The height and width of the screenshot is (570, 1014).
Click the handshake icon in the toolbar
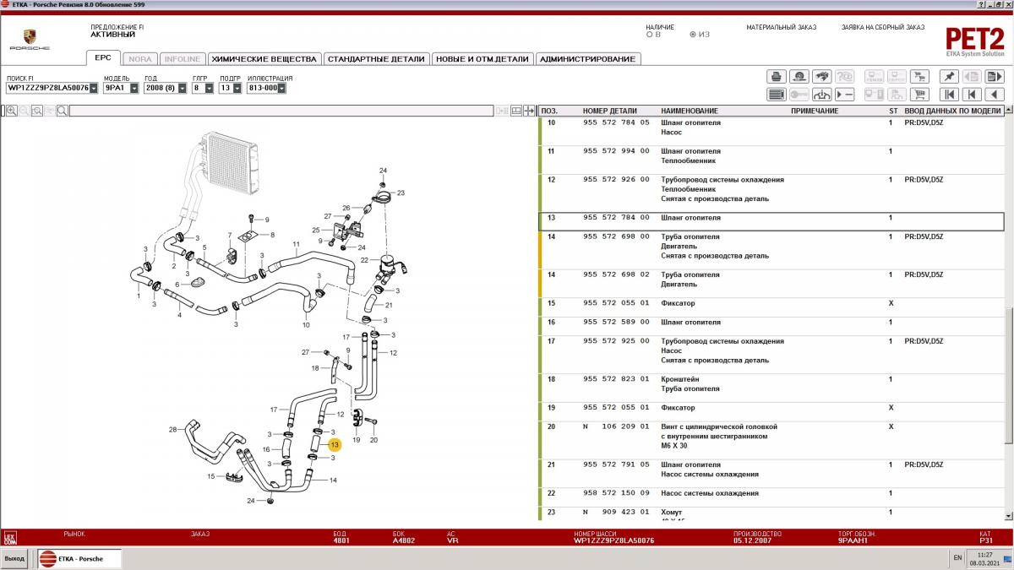pyautogui.click(x=820, y=76)
